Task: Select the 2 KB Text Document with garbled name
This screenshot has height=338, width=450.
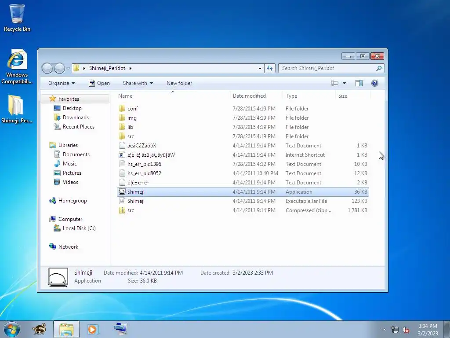Action: [x=243, y=183]
